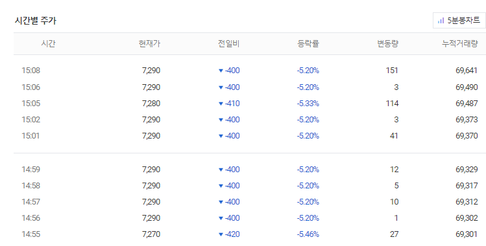Click cumulative volume 69,641
The width and height of the screenshot is (486, 246).
467,71
